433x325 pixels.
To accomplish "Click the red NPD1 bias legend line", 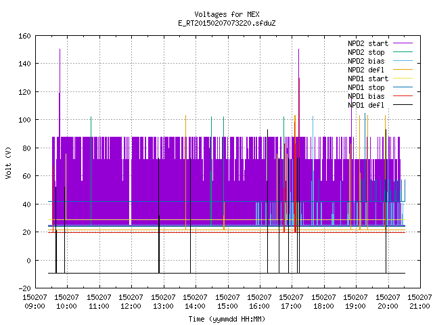I will click(x=403, y=96).
